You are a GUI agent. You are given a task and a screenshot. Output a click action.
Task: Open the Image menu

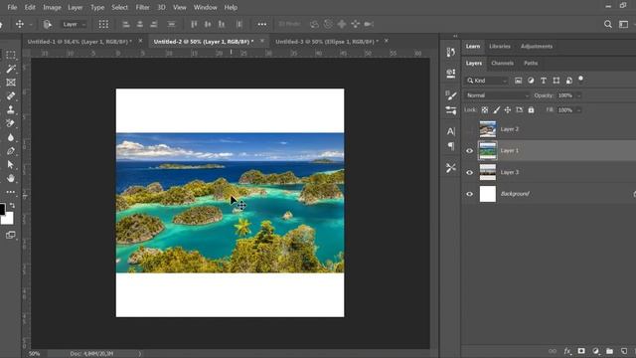52,7
